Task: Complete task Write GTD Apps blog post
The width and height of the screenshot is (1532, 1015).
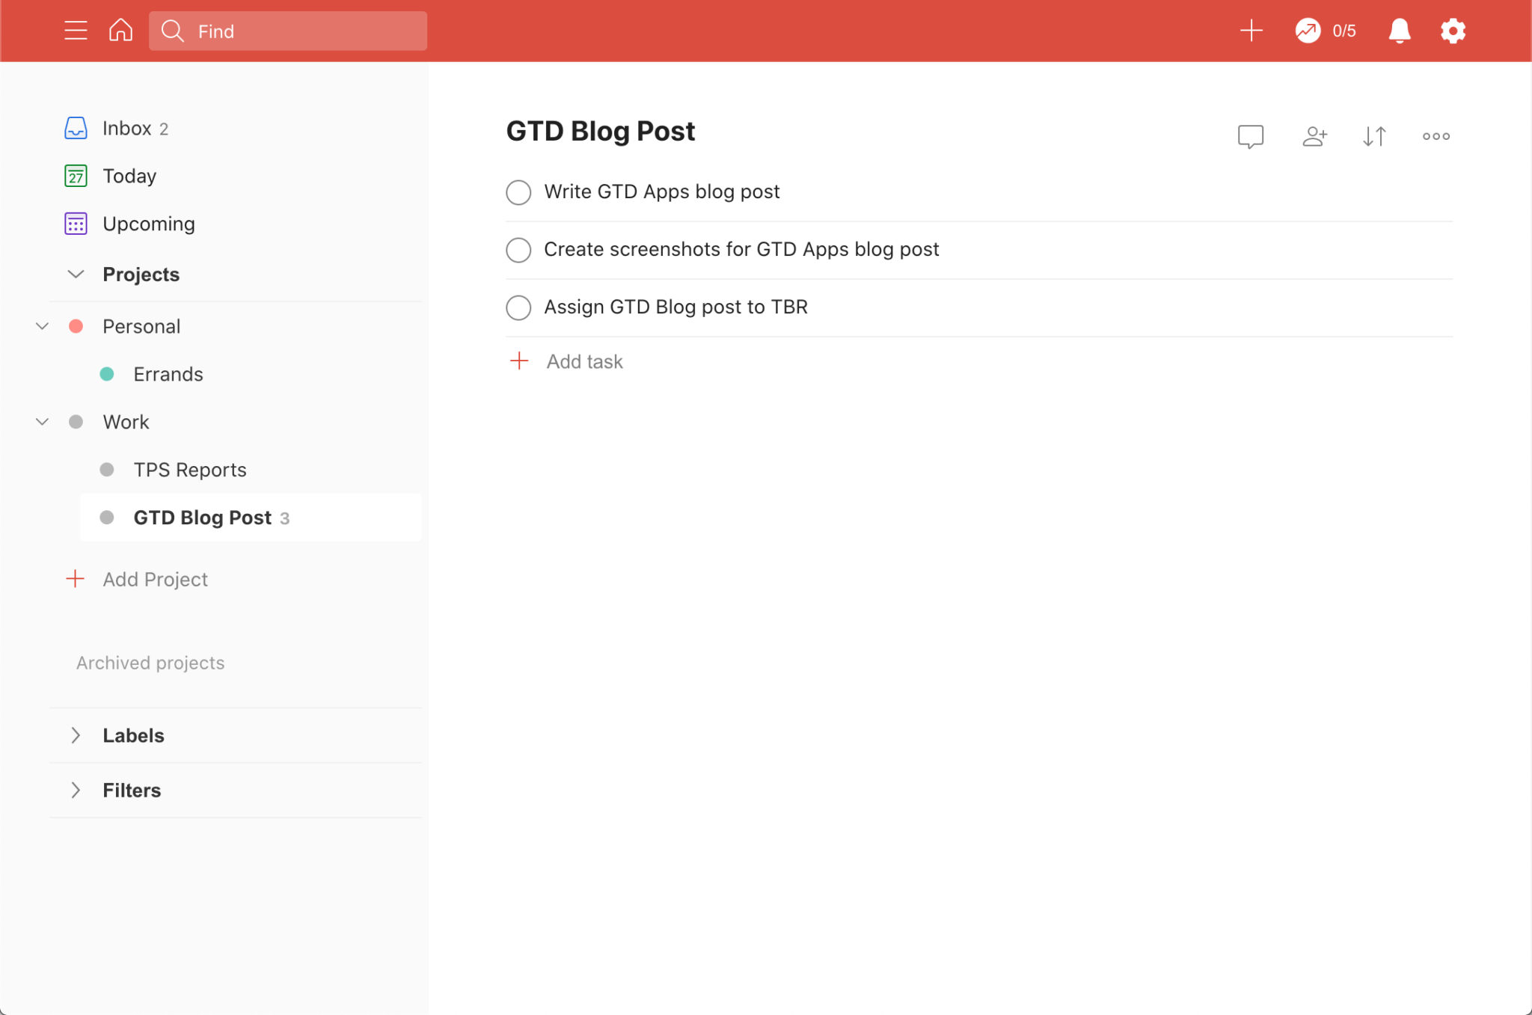Action: tap(518, 192)
